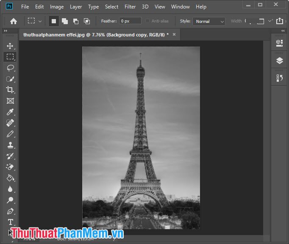Select the Lasso tool
The width and height of the screenshot is (289, 244).
pos(10,68)
